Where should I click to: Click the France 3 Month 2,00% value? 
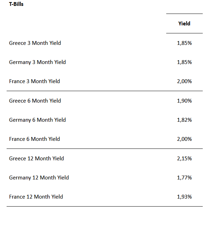pos(184,81)
